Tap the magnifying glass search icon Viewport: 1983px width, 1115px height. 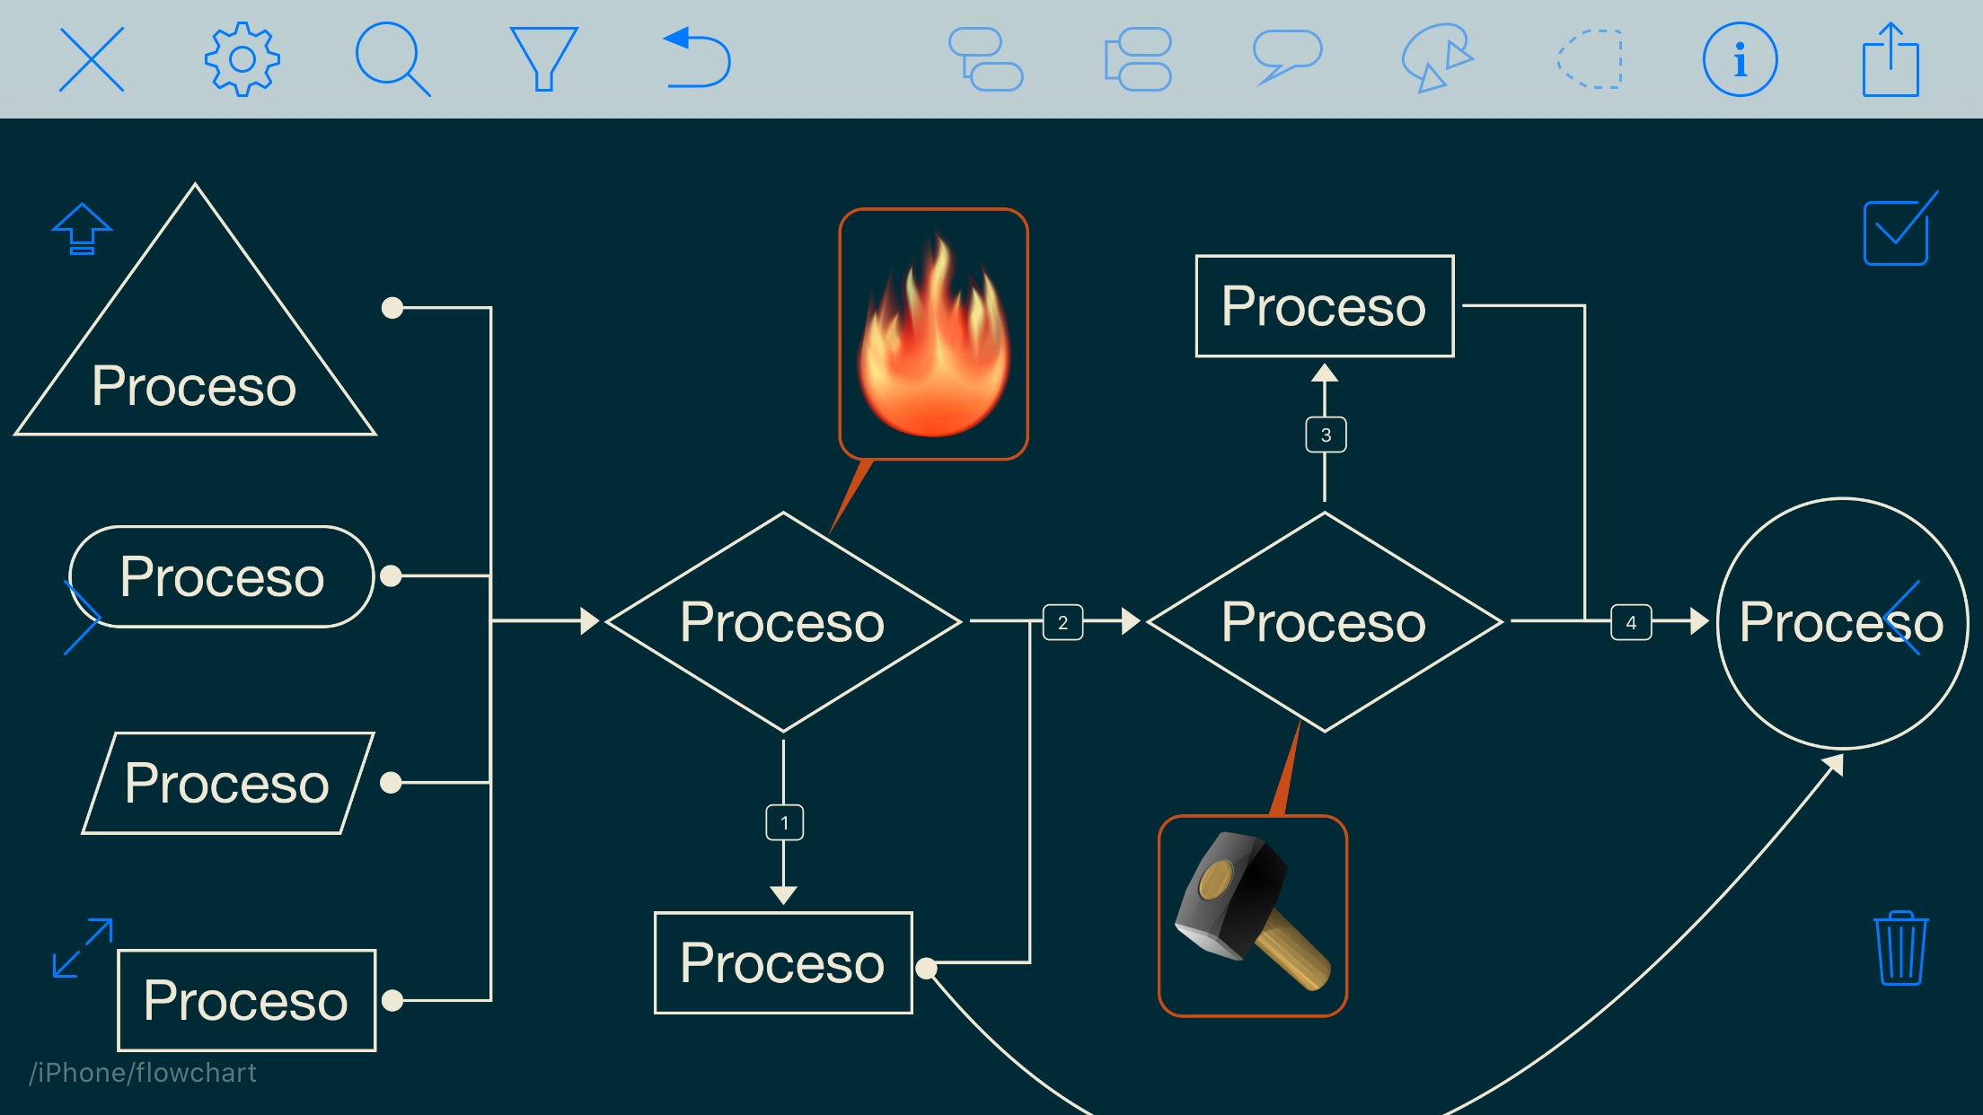[x=392, y=59]
